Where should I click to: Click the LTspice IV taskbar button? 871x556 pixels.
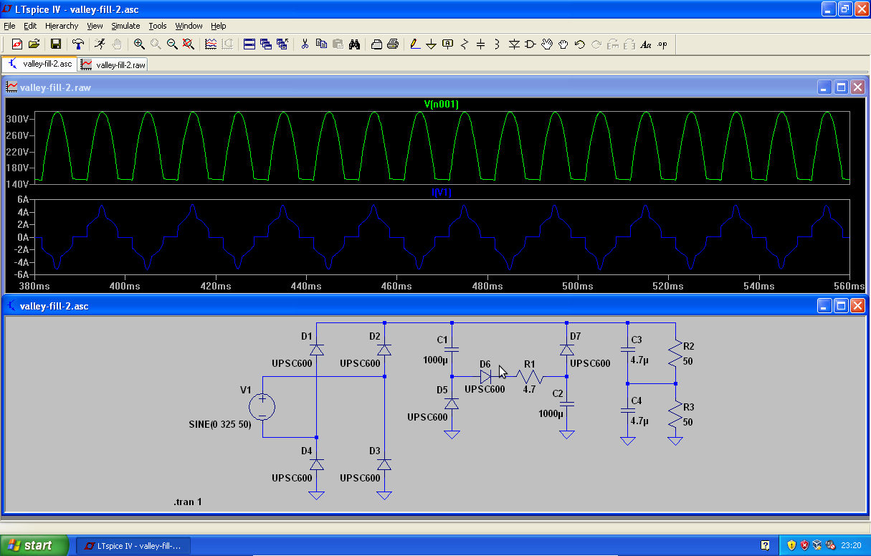(x=132, y=546)
